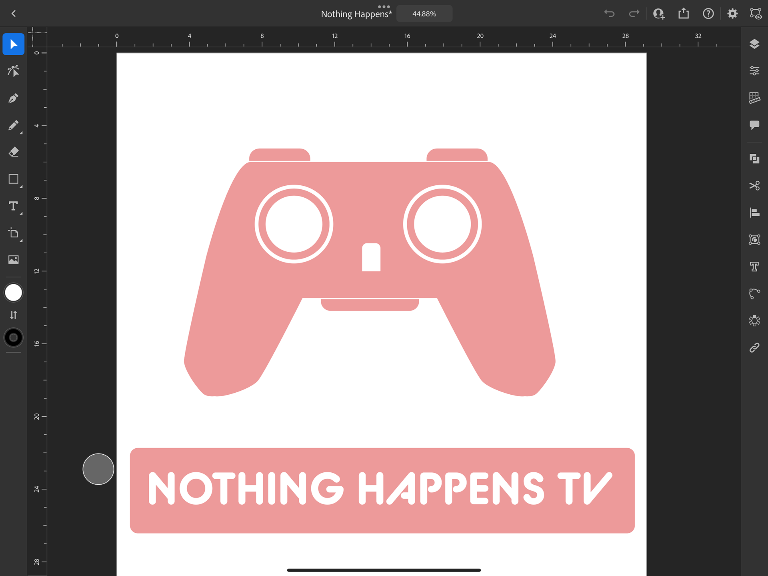Select the right shoulder button shape
Viewport: 768px width, 576px height.
(457, 155)
